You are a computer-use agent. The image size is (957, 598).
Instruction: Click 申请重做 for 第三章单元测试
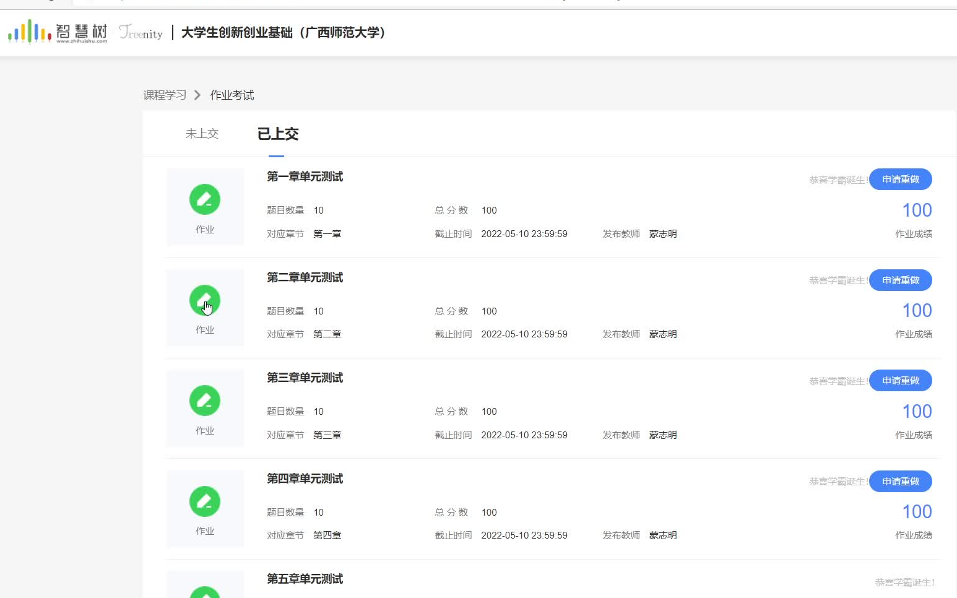[901, 381]
